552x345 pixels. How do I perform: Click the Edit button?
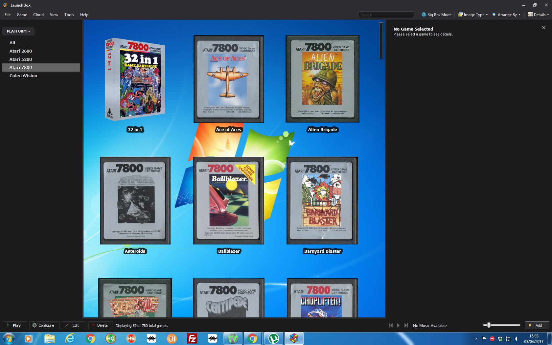point(74,325)
